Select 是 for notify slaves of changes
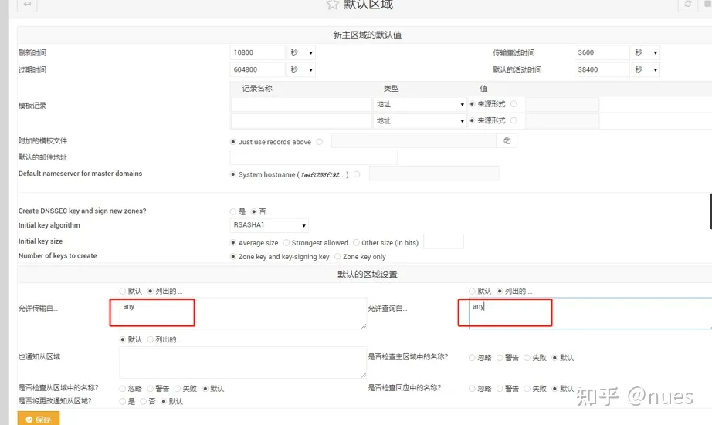 [x=123, y=401]
